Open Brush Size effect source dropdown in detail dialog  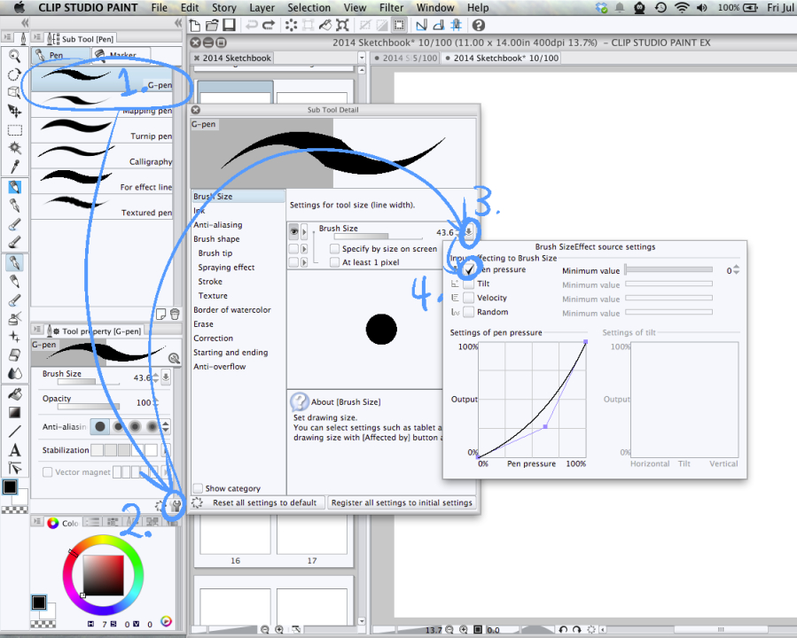[x=469, y=231]
